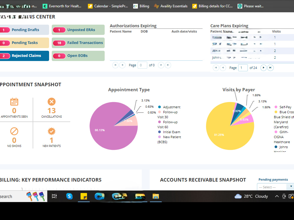Open Task View in the taskbar
Viewport: 294px width, 220px height.
(54, 196)
